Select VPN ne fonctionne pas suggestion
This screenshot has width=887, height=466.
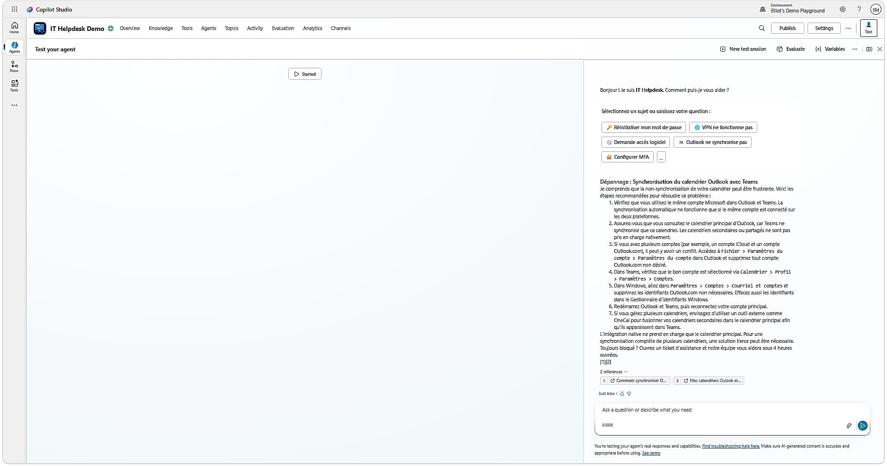tap(723, 127)
